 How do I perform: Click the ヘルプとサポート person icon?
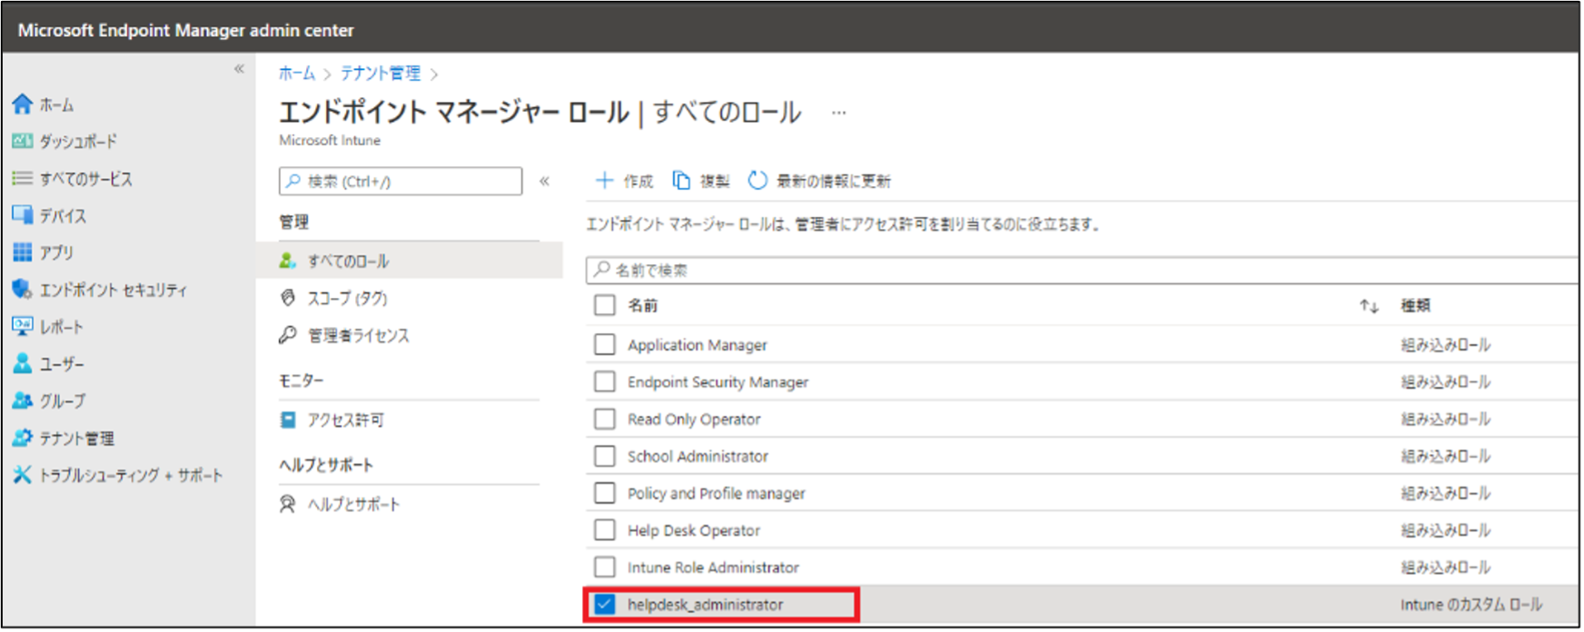[288, 504]
